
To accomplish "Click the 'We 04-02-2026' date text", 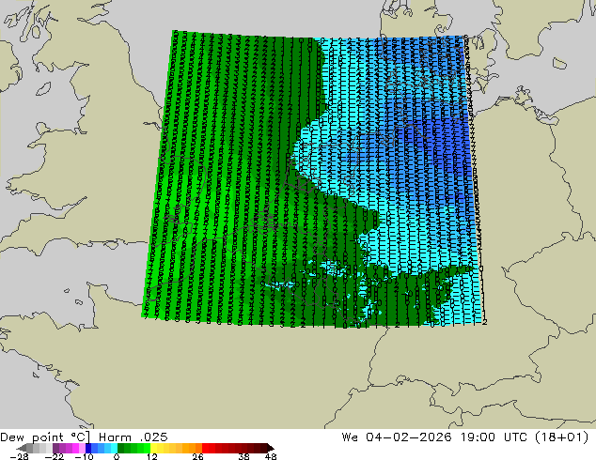I will pyautogui.click(x=397, y=437).
